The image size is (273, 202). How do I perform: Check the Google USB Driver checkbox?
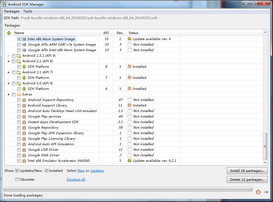pos(19,150)
